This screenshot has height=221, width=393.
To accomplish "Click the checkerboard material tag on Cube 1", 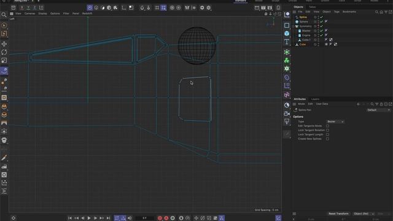I will pos(331,40).
